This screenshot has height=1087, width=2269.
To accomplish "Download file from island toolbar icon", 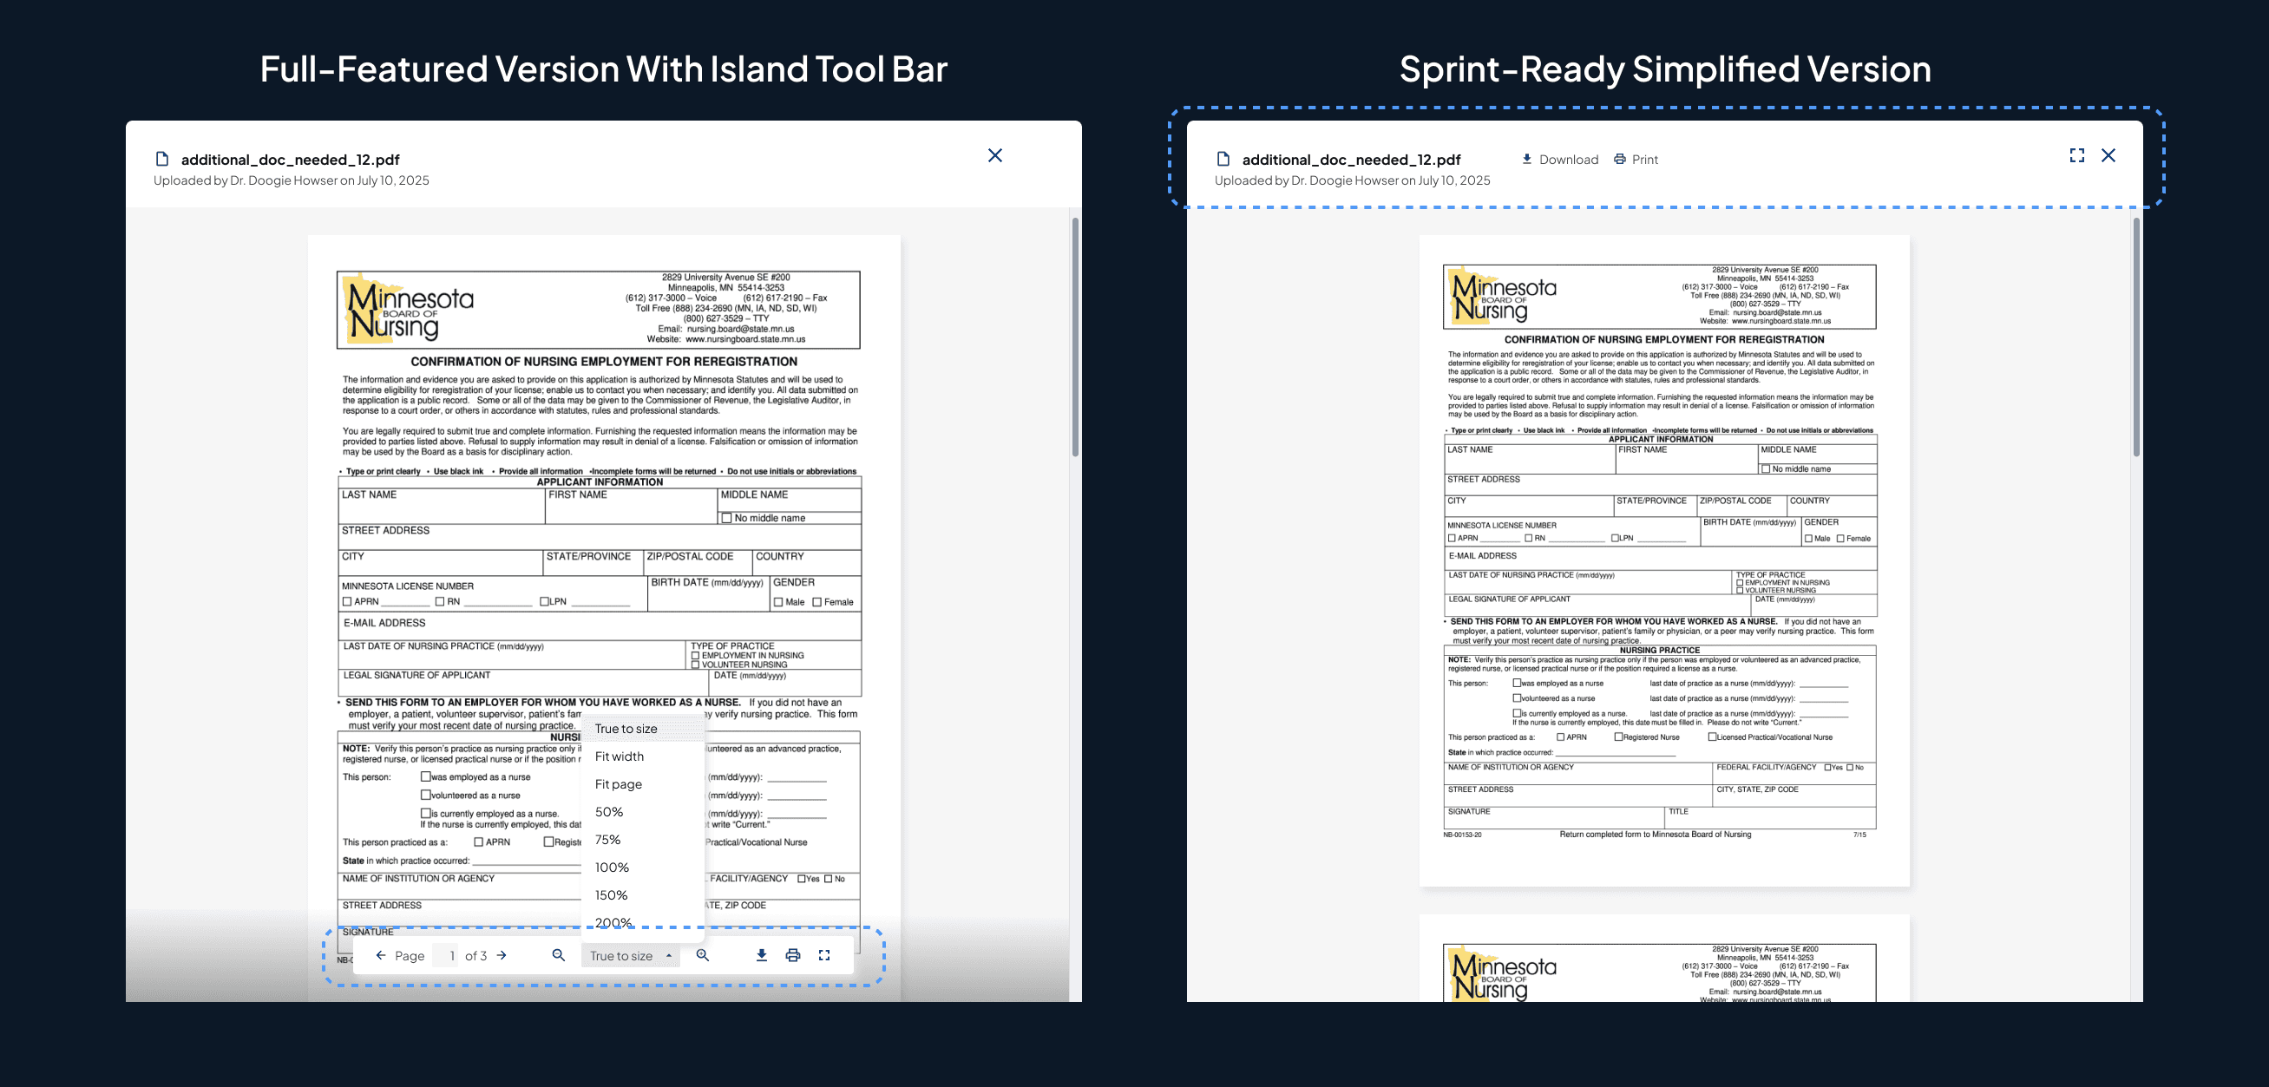I will coord(762,955).
